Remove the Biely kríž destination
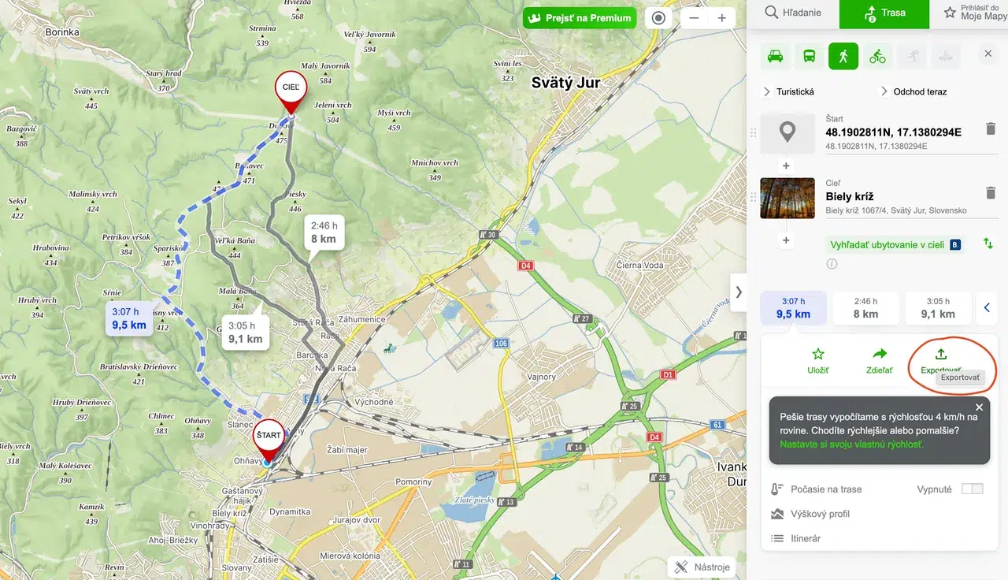This screenshot has height=580, width=1008. tap(991, 193)
